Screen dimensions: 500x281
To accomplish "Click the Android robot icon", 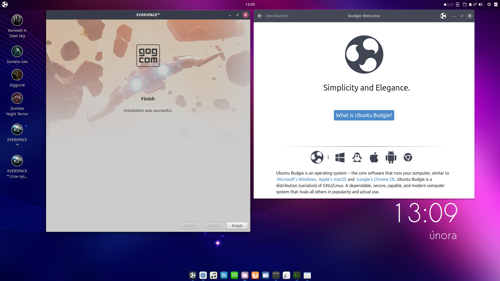I will click(391, 157).
